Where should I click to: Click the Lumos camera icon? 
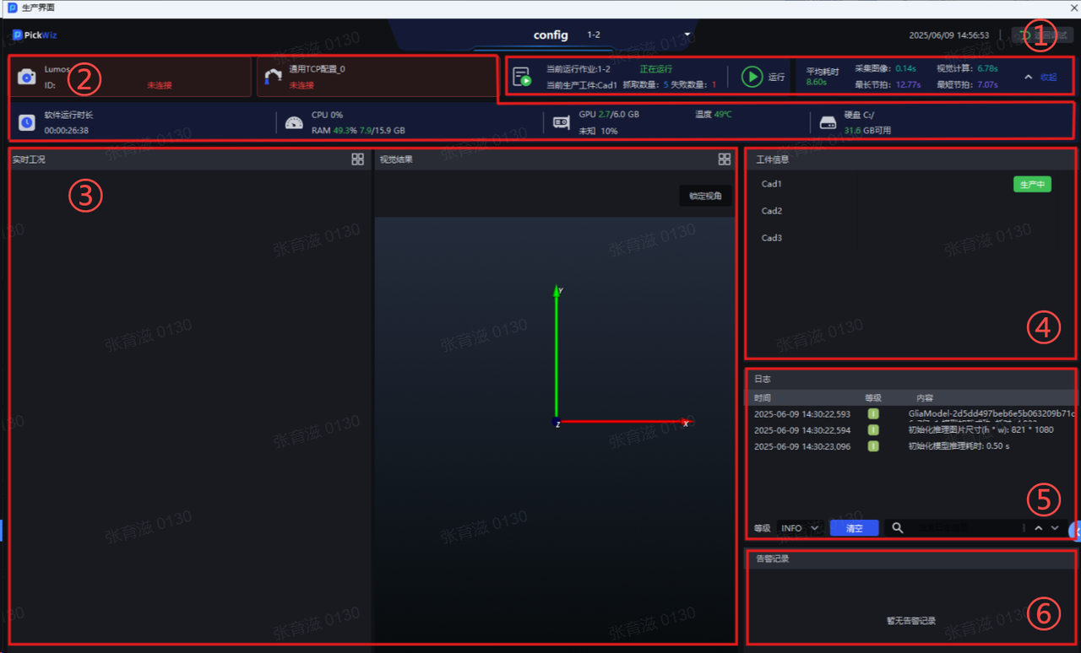[x=27, y=77]
